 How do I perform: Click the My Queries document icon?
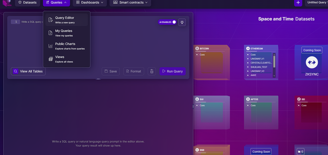pyautogui.click(x=51, y=33)
